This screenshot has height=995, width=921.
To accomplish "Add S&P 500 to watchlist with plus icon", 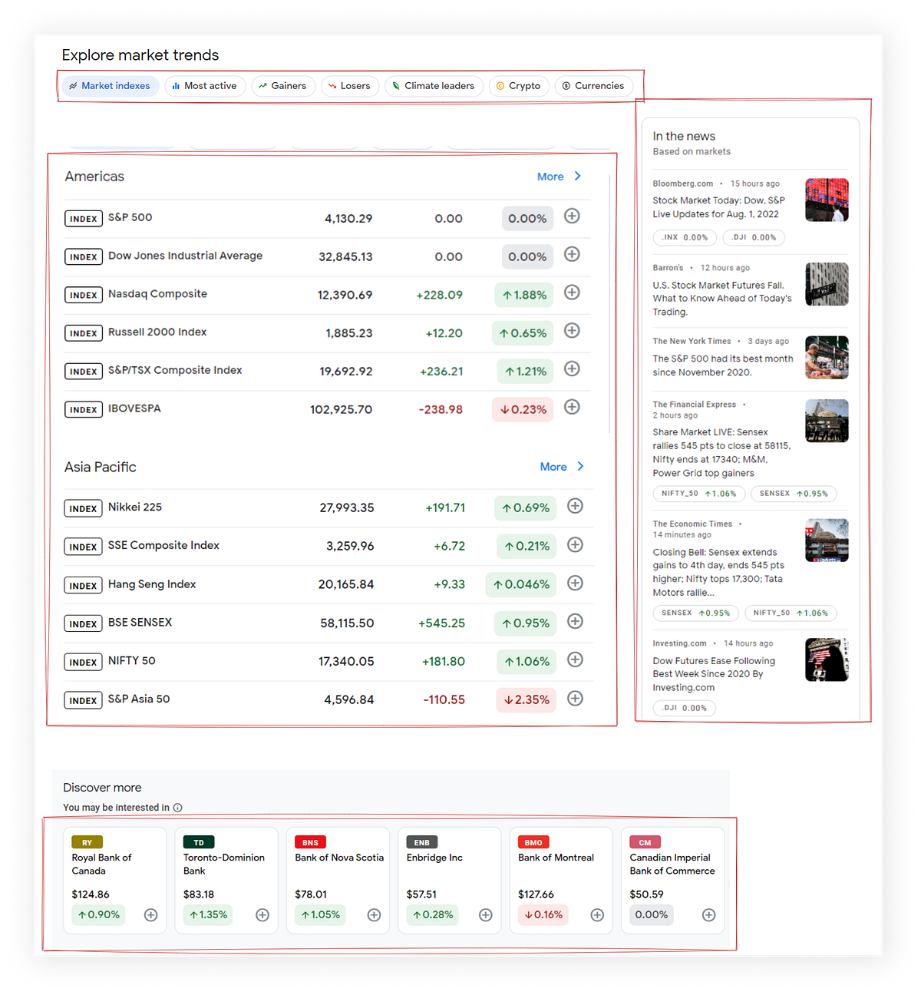I will (572, 217).
